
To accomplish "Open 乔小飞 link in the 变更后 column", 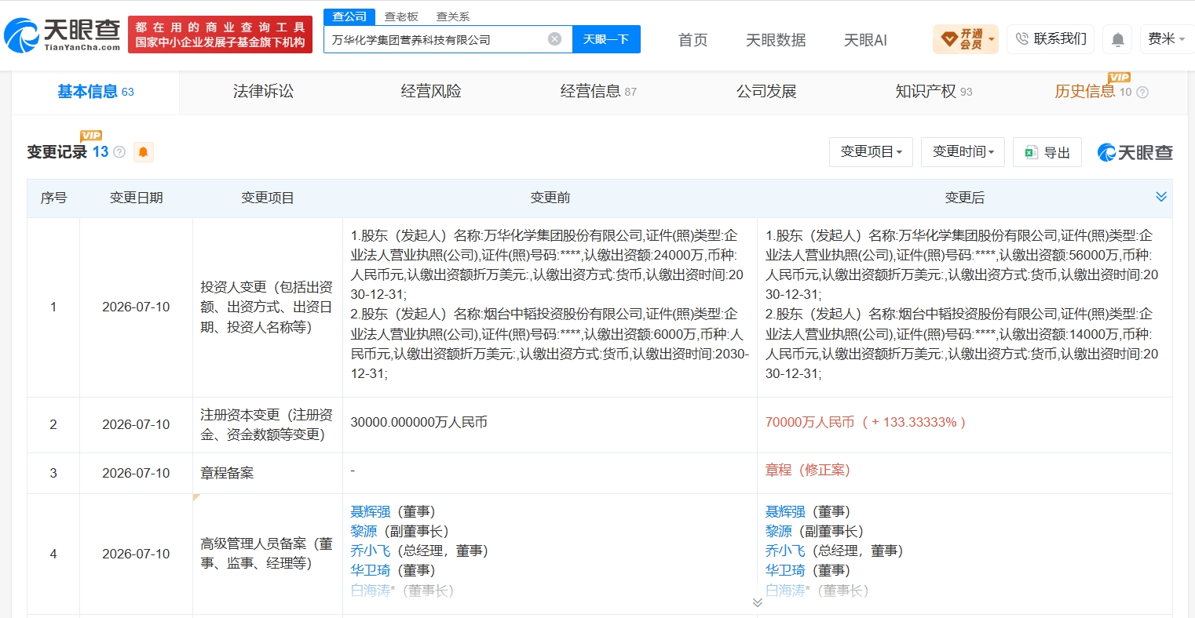I will (786, 551).
